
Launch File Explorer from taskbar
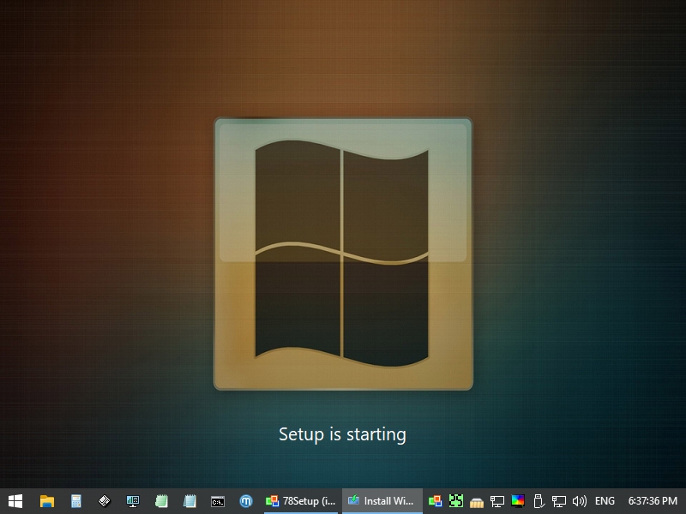click(x=47, y=501)
